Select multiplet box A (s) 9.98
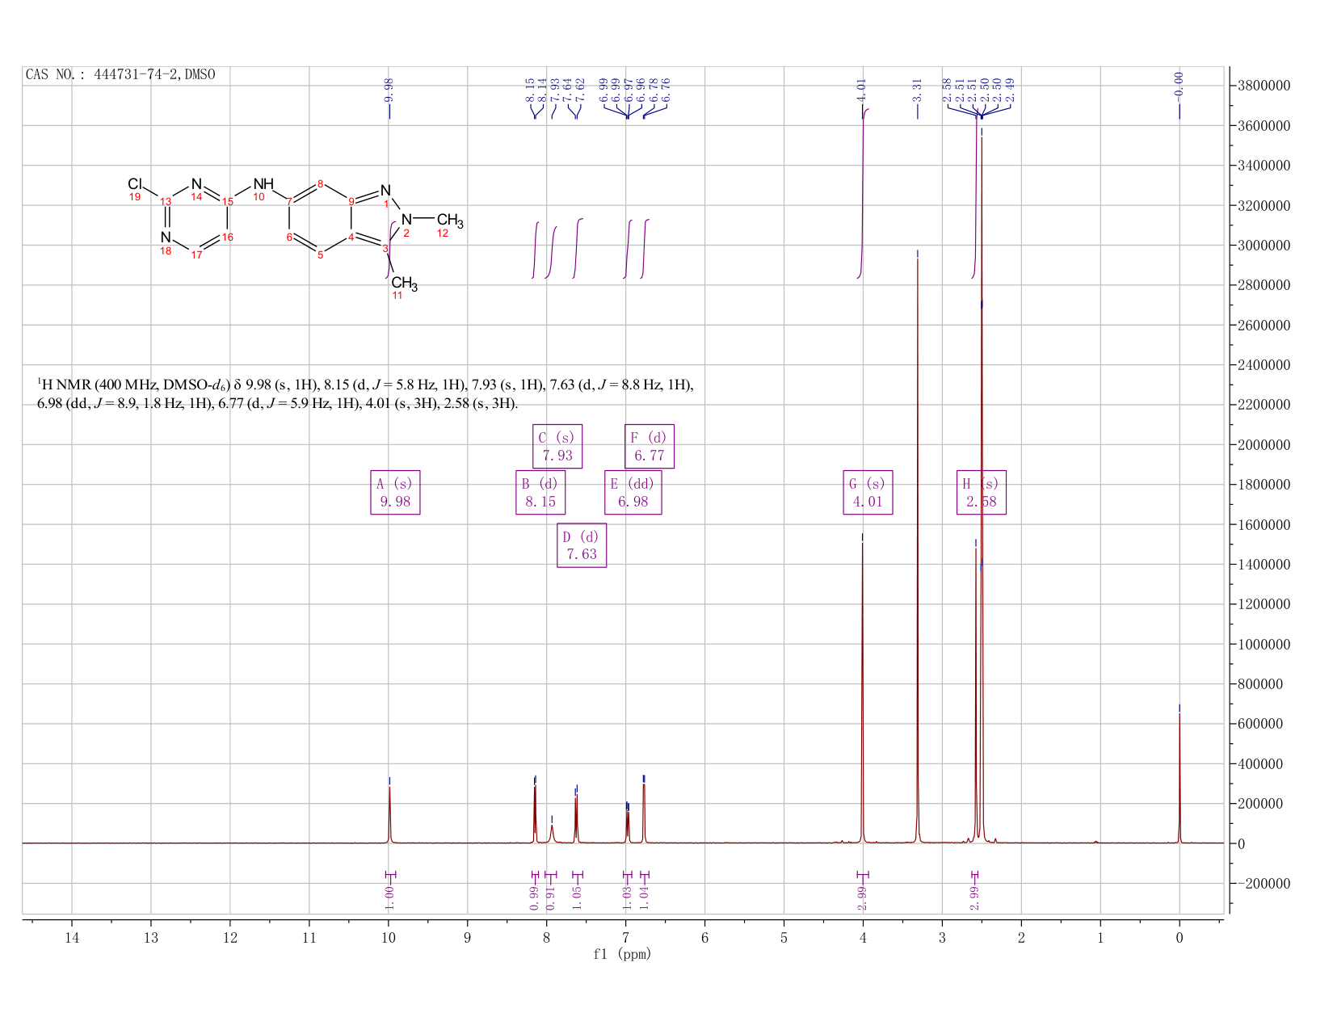Screen dimensions: 1333x1030 pyautogui.click(x=395, y=492)
